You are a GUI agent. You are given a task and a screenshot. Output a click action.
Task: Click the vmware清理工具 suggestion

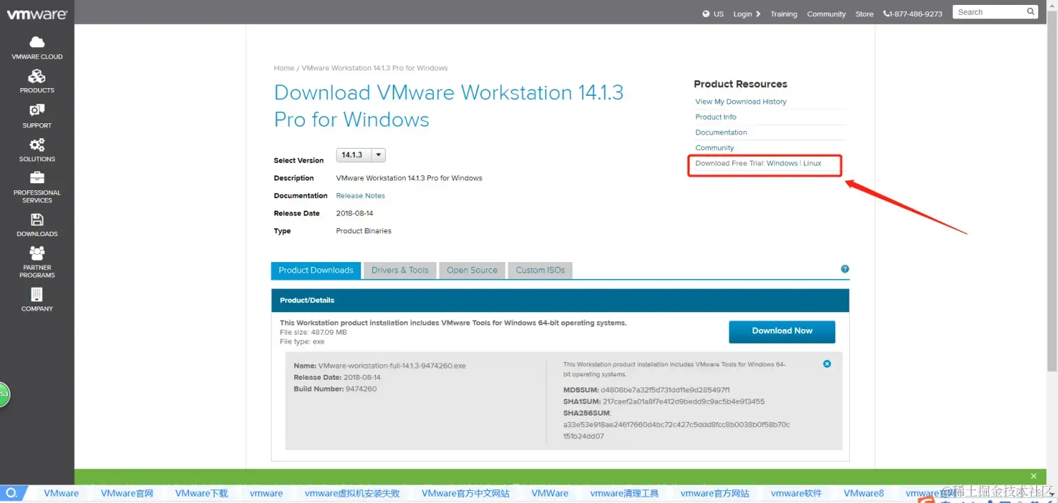click(x=624, y=493)
